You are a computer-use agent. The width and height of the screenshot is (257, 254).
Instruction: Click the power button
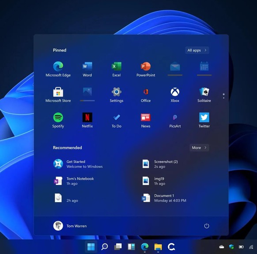point(207,226)
